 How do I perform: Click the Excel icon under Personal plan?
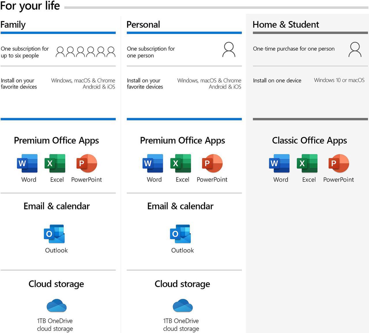180,163
